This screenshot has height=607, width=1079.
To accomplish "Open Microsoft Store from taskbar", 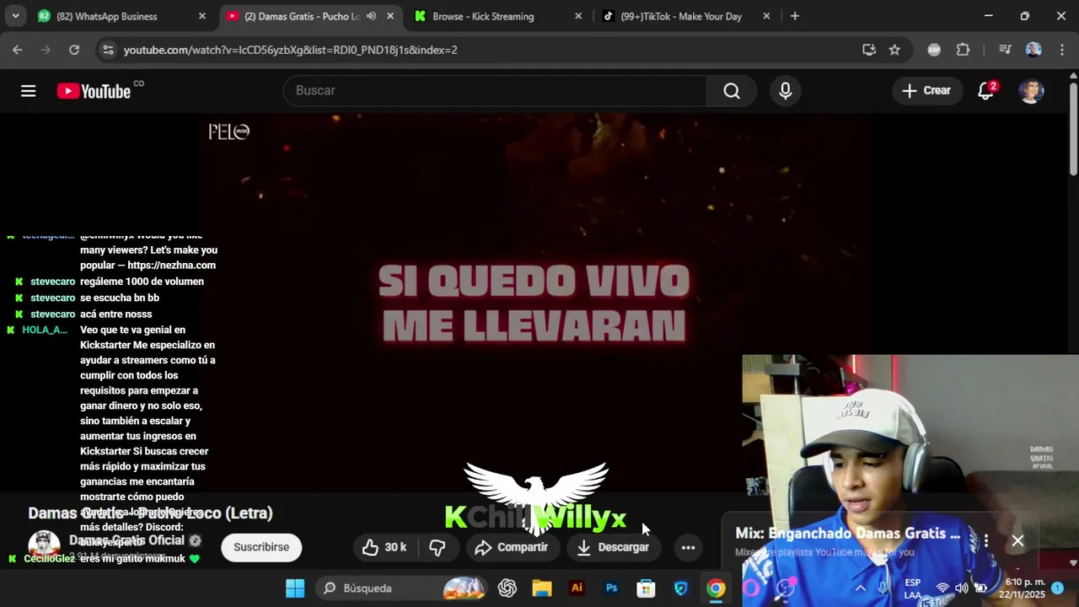I will click(x=646, y=588).
